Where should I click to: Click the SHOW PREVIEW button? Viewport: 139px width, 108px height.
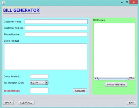(116, 85)
